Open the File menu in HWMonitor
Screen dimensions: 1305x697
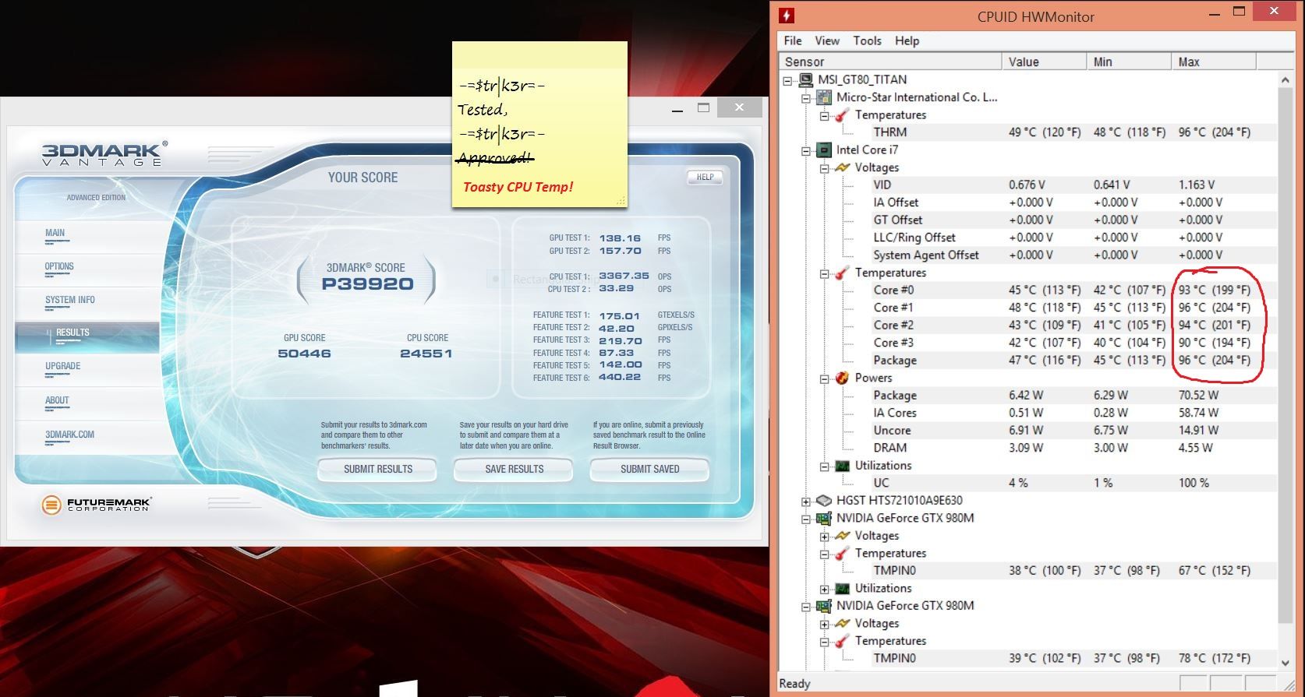tap(793, 40)
